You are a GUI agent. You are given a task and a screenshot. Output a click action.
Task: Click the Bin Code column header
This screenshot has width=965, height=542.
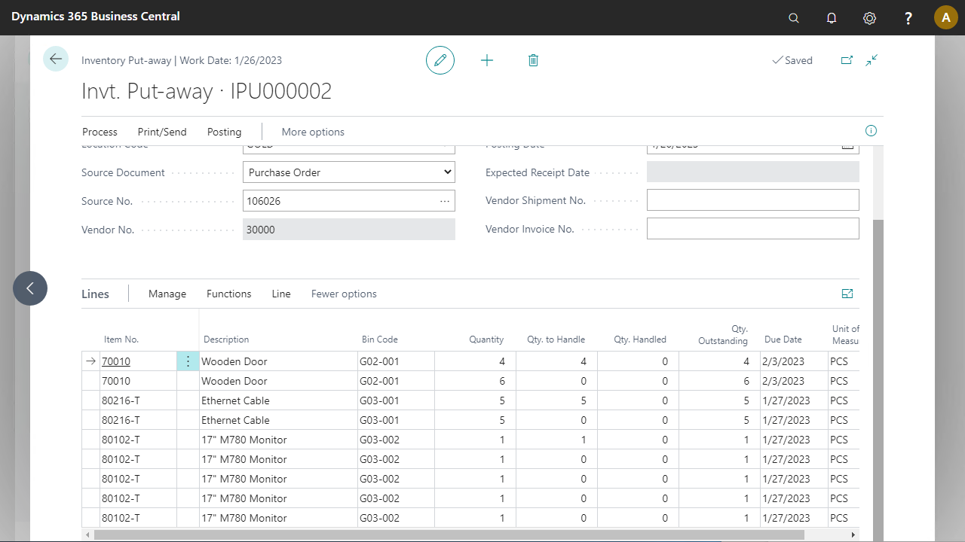pyautogui.click(x=380, y=340)
